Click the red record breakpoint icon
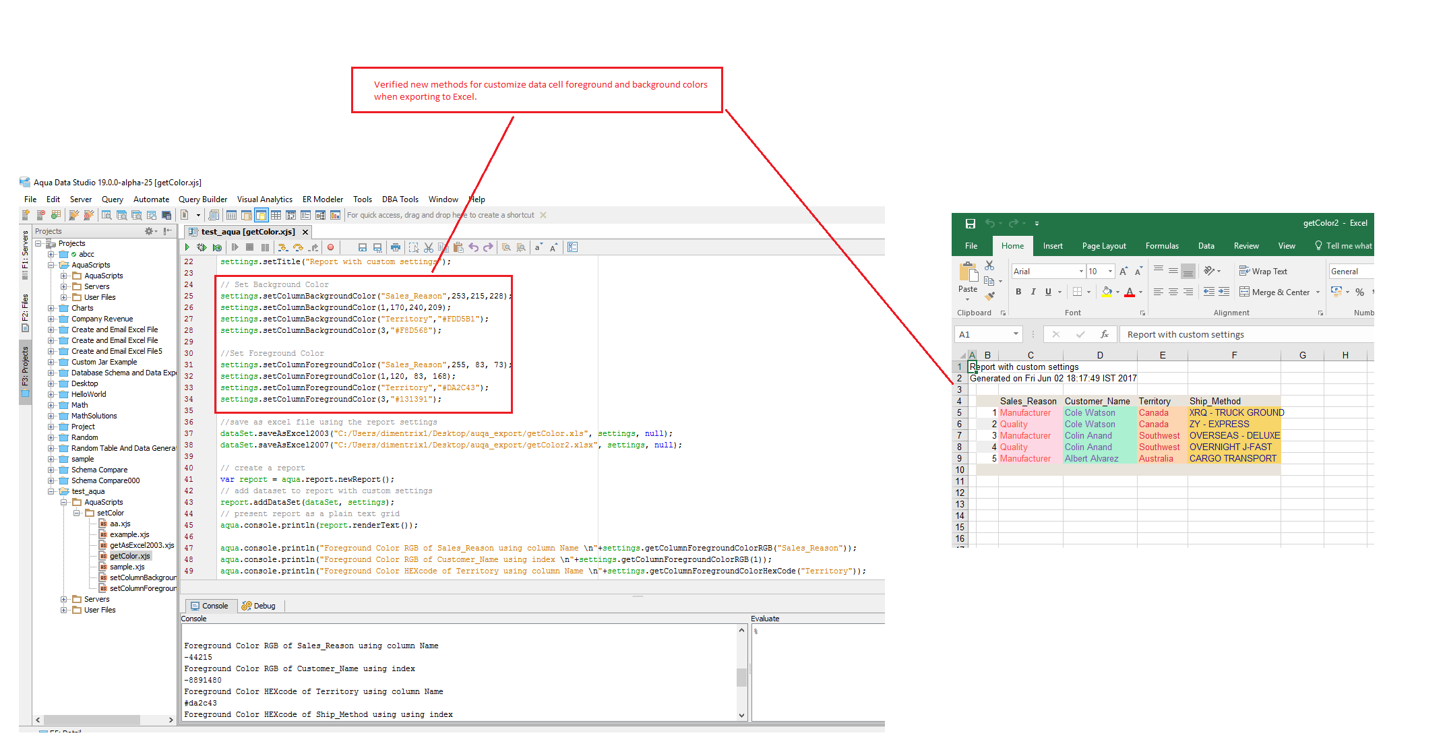This screenshot has width=1445, height=752. (330, 247)
